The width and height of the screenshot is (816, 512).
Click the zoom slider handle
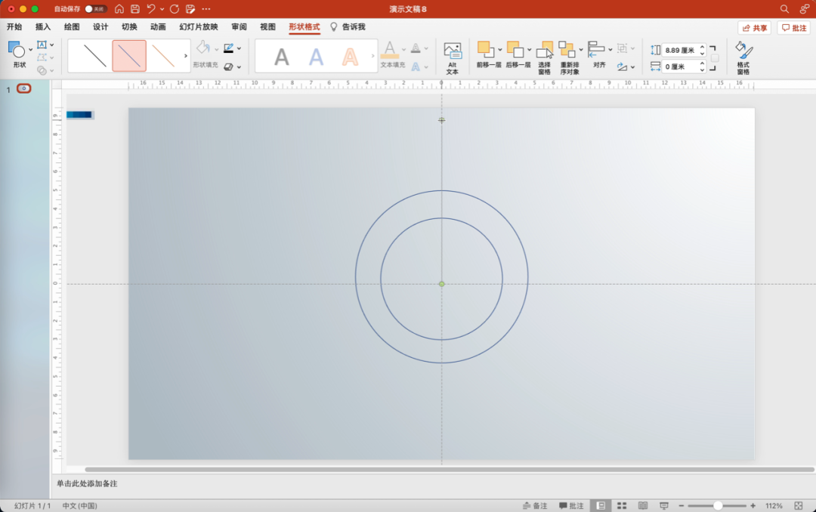(x=718, y=506)
